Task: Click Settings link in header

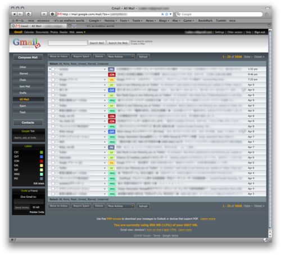Action: (220, 32)
